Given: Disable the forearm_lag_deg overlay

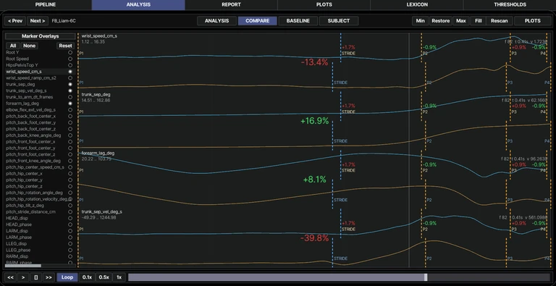Looking at the screenshot, I should (x=70, y=104).
